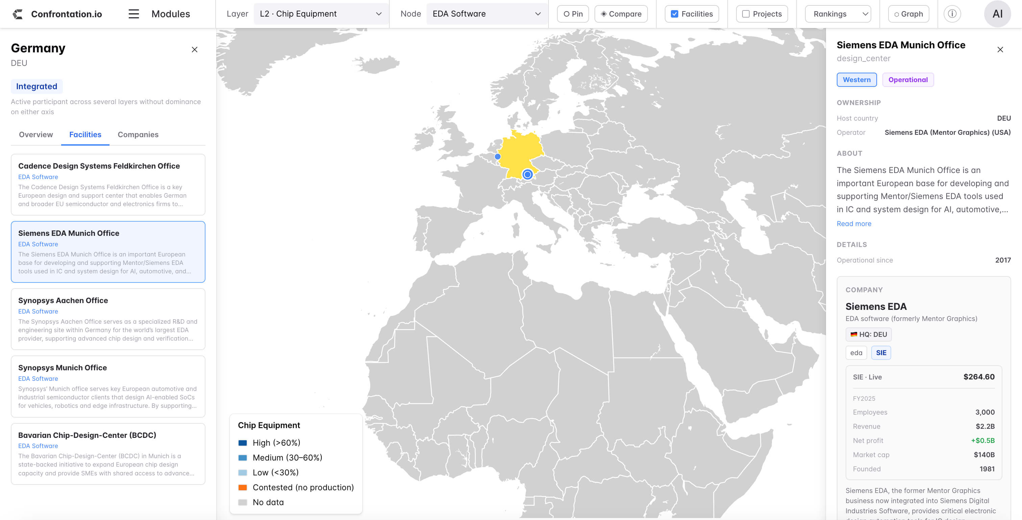Click the Modules menu label
1022x520 pixels.
pyautogui.click(x=171, y=14)
